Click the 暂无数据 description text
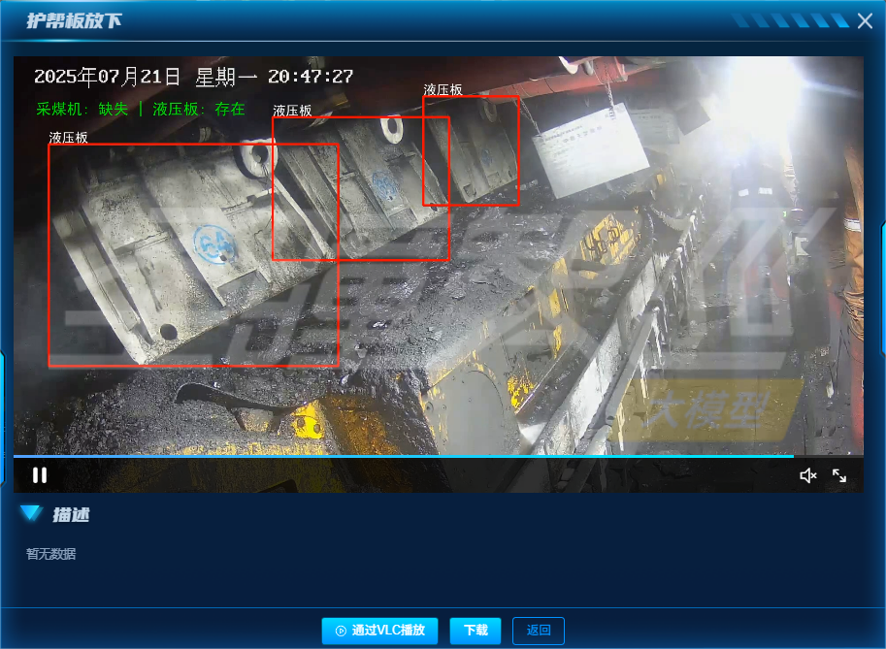 click(50, 554)
